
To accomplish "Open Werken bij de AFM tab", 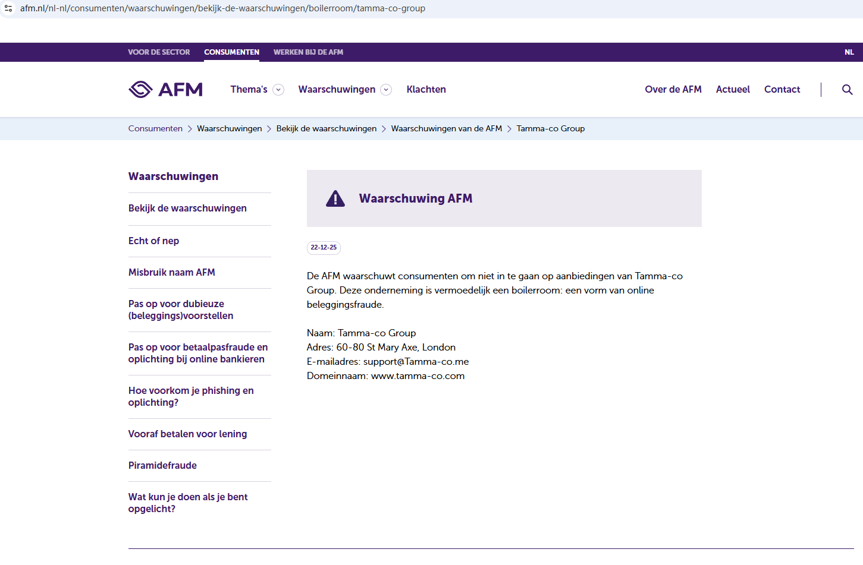I will pyautogui.click(x=308, y=52).
